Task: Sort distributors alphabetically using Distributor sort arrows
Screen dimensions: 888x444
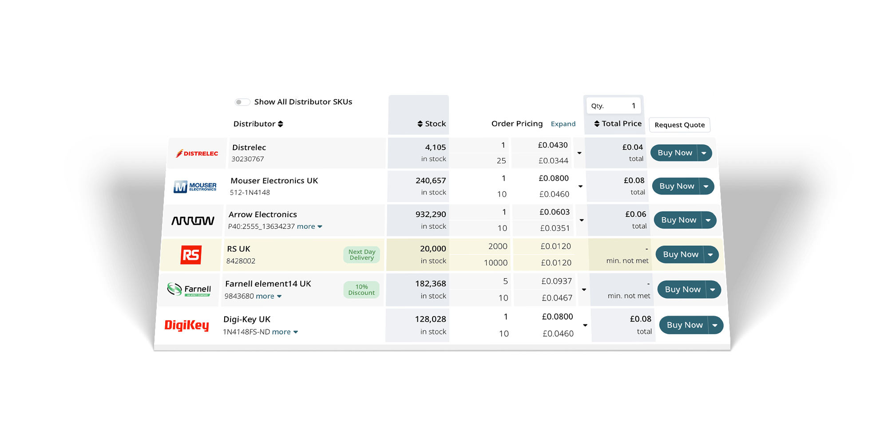Action: (281, 124)
